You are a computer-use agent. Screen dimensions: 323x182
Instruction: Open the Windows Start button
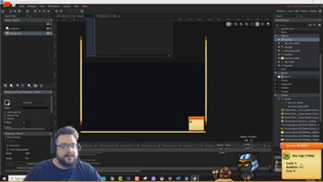point(4,179)
